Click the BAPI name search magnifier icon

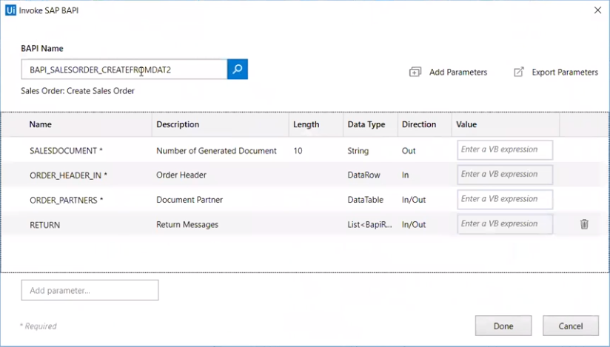click(x=238, y=70)
